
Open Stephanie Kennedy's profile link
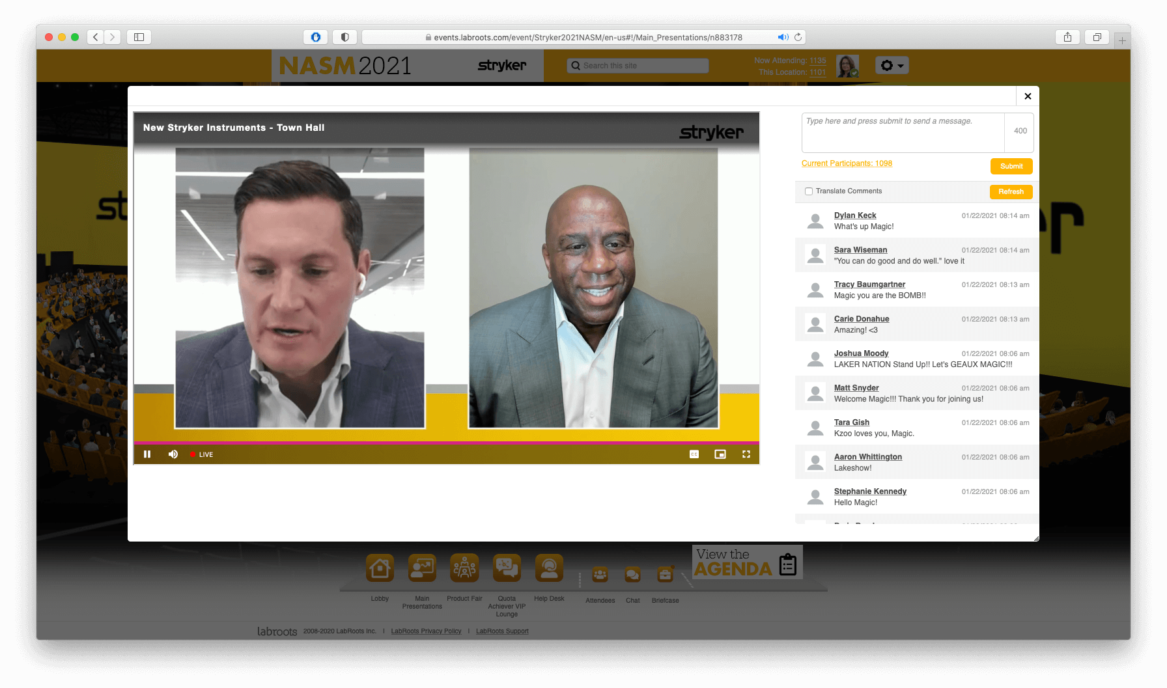point(870,491)
